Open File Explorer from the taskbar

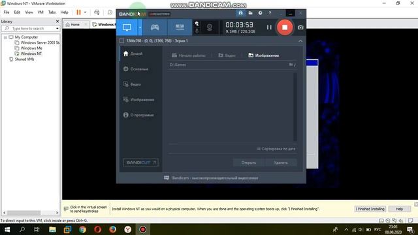(52, 229)
